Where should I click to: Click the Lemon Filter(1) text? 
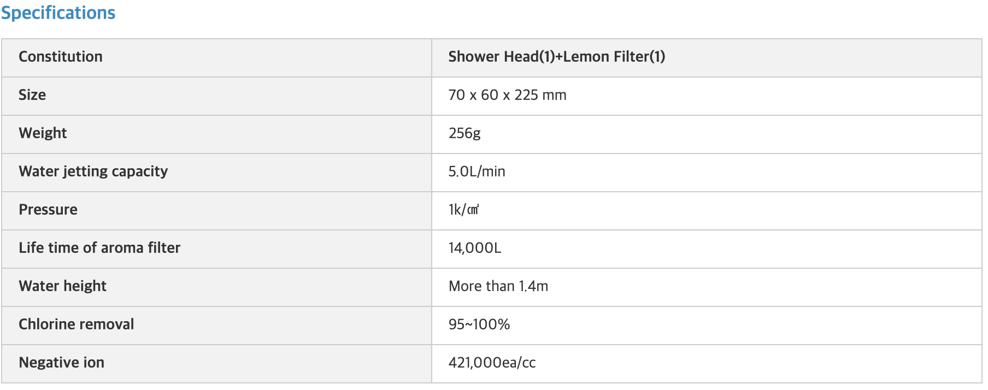point(614,57)
